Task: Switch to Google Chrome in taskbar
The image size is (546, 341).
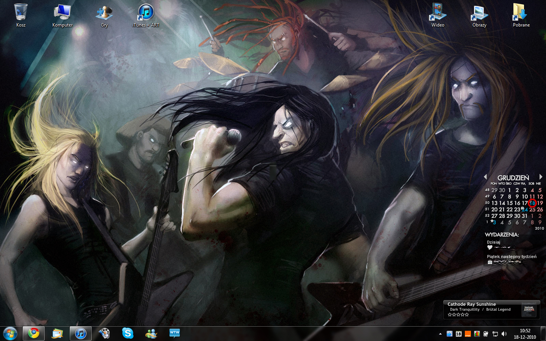Action: tap(34, 333)
